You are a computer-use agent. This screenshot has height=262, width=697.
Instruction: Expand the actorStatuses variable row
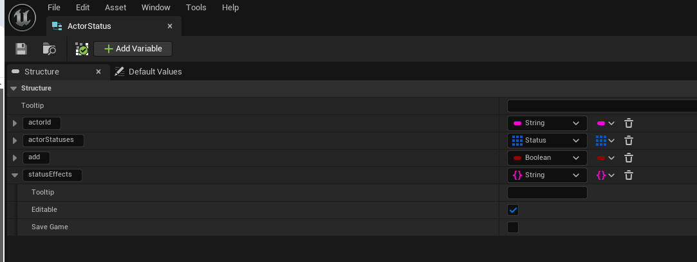coord(15,141)
